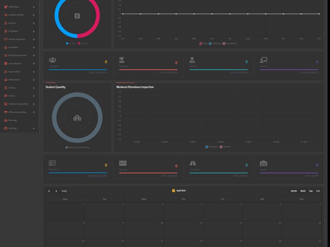Switch calendar to Week view
The width and height of the screenshot is (330, 247).
pos(303,191)
